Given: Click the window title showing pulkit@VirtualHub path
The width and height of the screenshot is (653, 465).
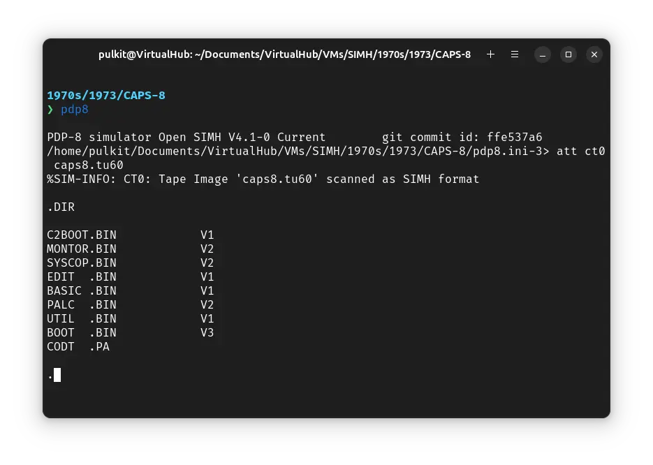Looking at the screenshot, I should (x=284, y=54).
